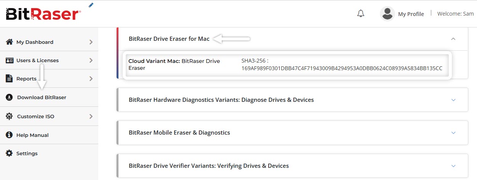Expand the Hardware Diagnostics Variants section chevron
The image size is (477, 180).
[453, 100]
